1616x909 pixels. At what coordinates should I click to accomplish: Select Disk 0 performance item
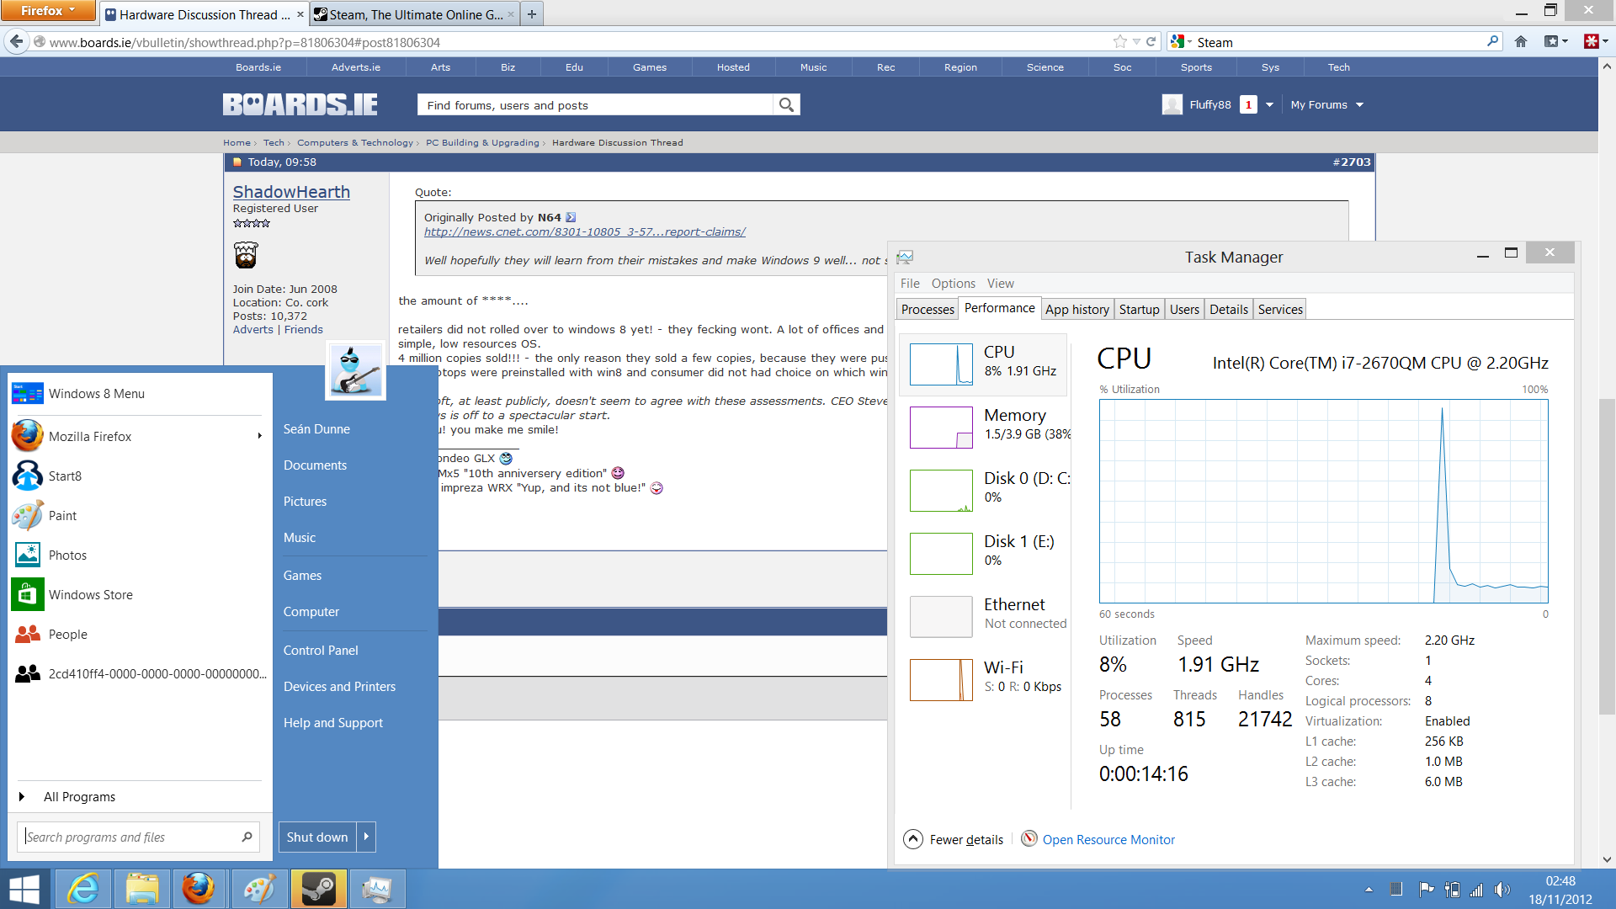tap(985, 490)
